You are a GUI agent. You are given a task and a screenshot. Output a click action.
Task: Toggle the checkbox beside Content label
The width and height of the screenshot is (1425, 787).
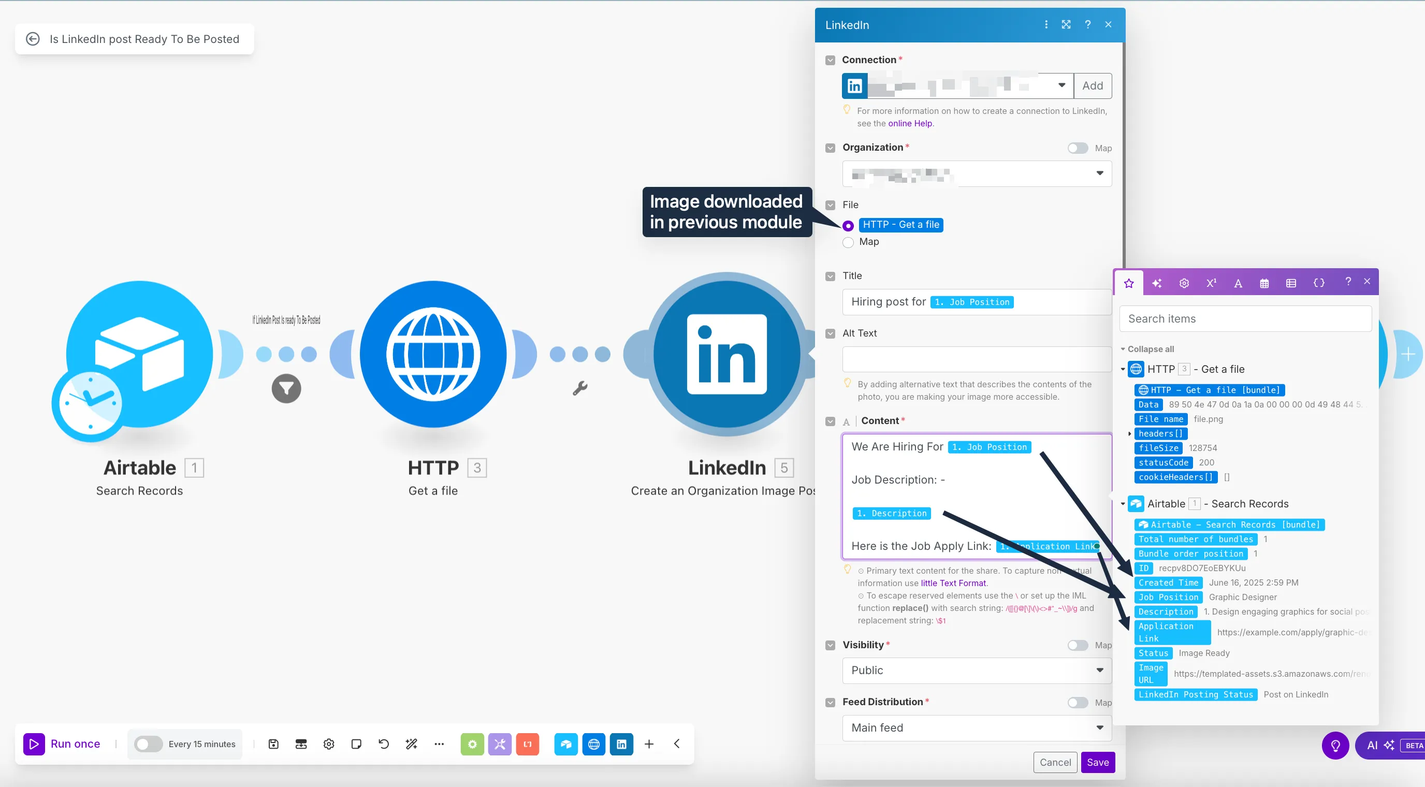pyautogui.click(x=830, y=421)
